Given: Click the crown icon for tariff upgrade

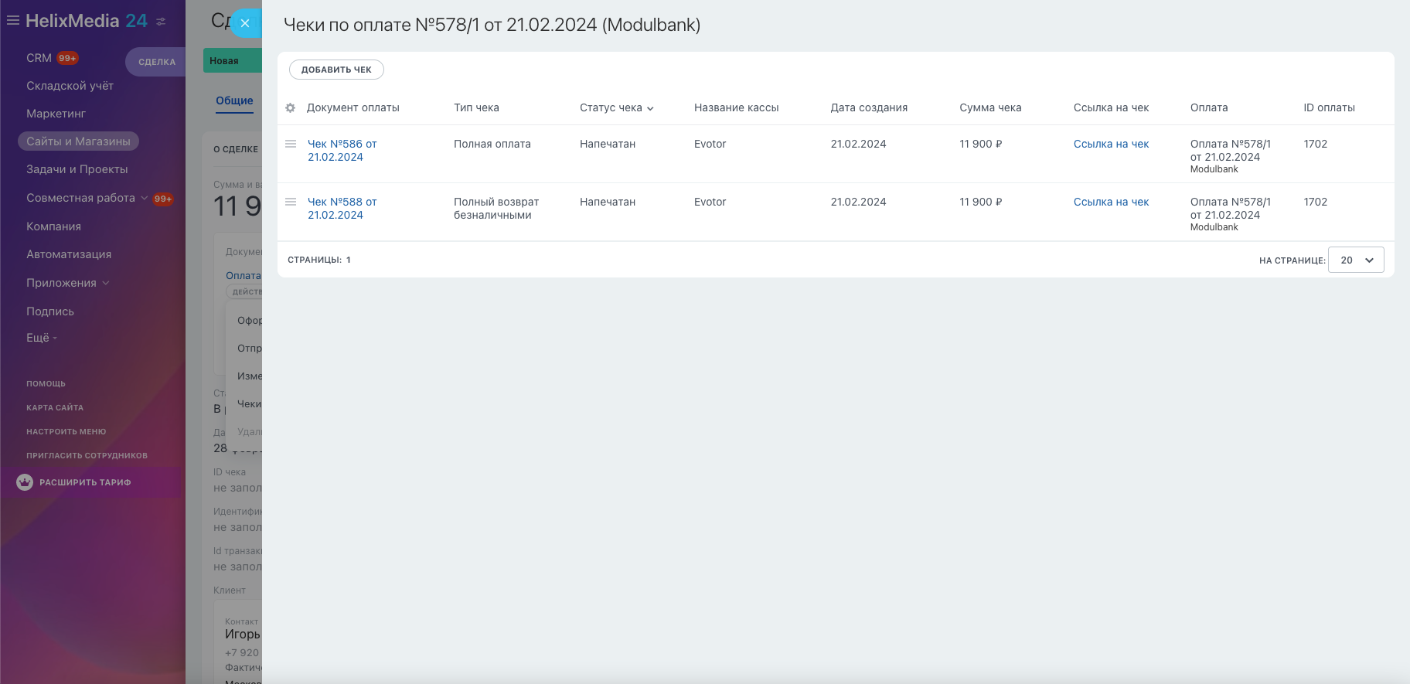Looking at the screenshot, I should click(25, 482).
